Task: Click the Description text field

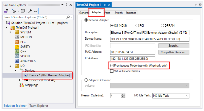Action: pyautogui.click(x=150, y=33)
